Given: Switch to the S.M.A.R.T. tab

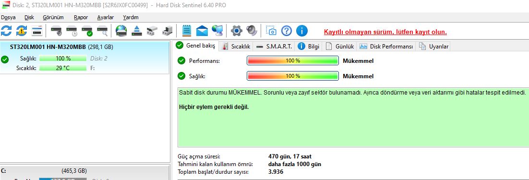Looking at the screenshot, I should 274,47.
